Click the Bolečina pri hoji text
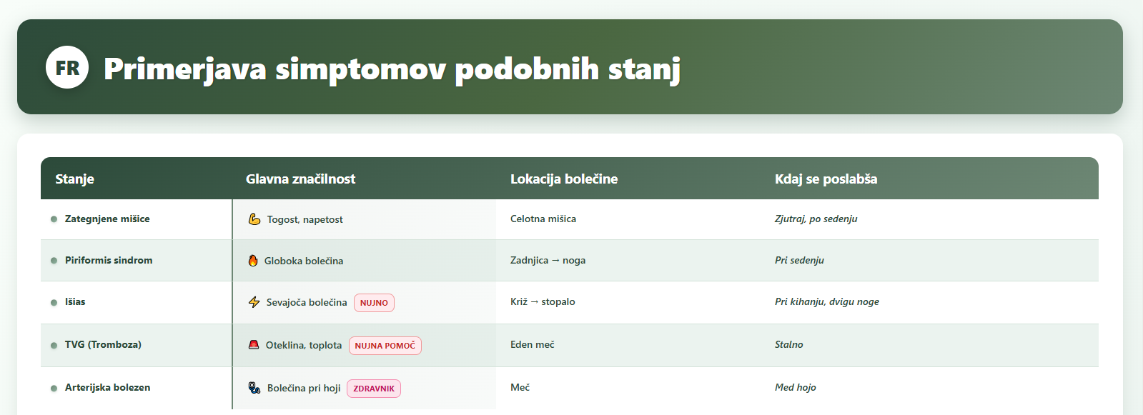The image size is (1143, 415). click(x=304, y=389)
